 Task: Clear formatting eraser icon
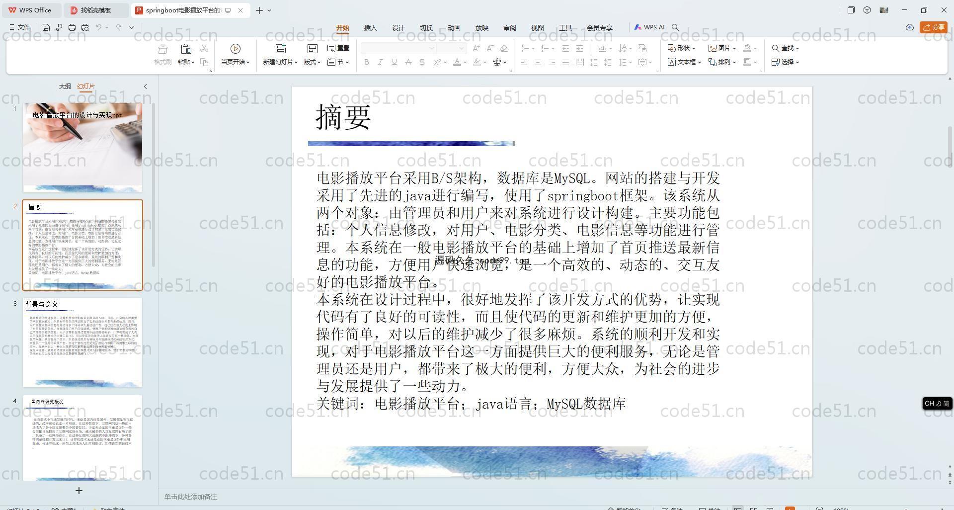click(504, 48)
